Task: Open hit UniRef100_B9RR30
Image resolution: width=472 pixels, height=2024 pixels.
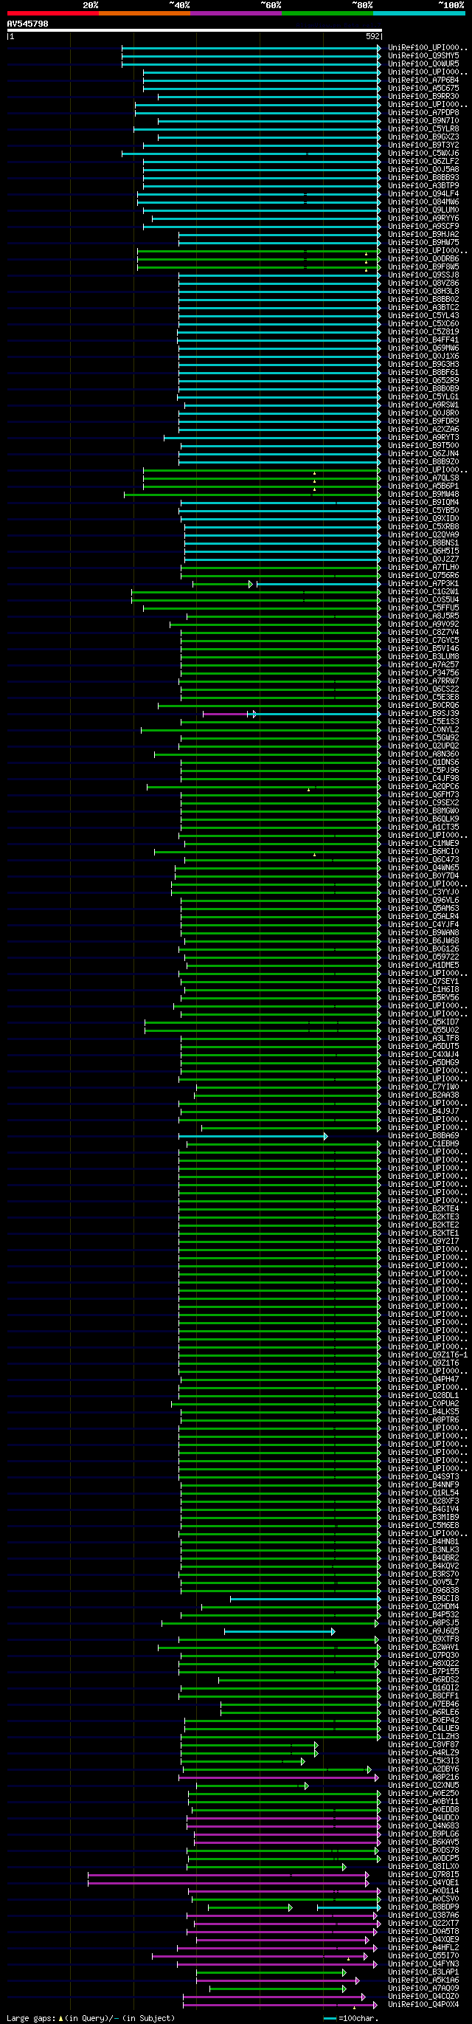Action: (x=423, y=97)
